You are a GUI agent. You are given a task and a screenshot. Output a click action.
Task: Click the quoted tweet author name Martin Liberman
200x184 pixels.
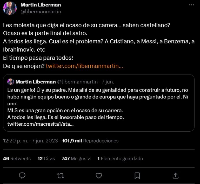click(x=36, y=82)
